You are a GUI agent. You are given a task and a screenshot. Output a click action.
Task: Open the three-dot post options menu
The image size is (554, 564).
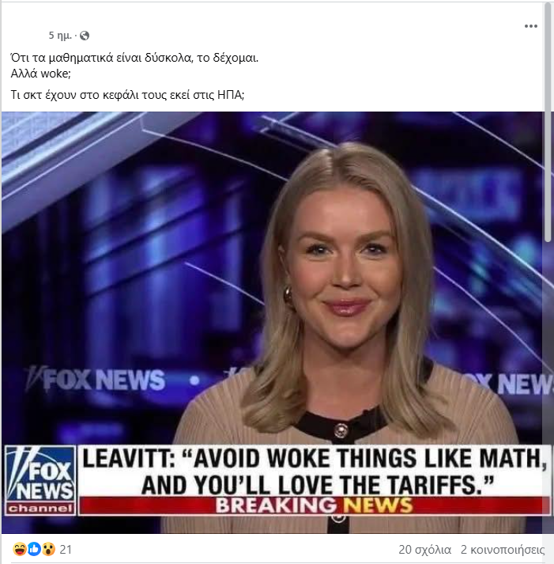(x=530, y=26)
